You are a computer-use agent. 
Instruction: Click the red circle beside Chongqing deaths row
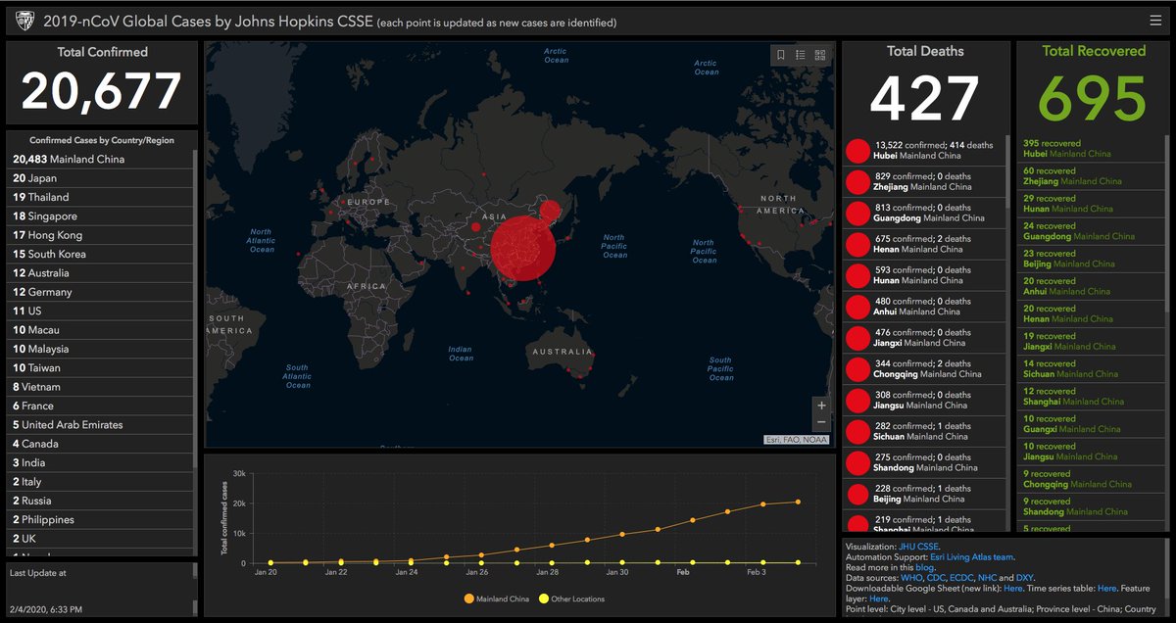(x=858, y=370)
